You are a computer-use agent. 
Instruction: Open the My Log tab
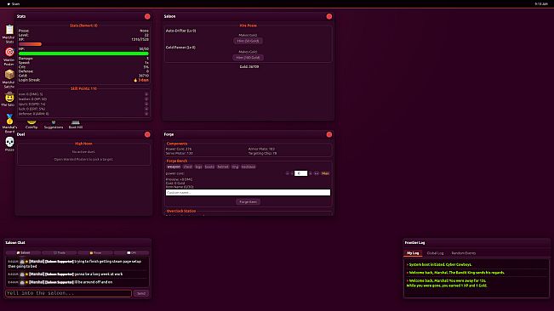(x=413, y=253)
